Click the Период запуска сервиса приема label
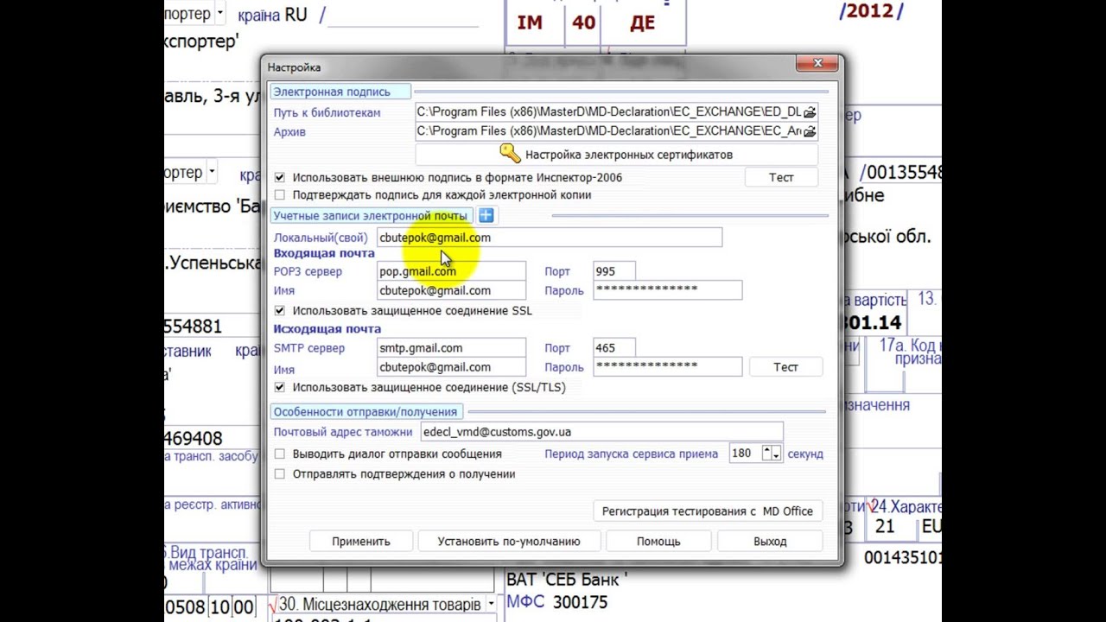1106x622 pixels. click(x=631, y=454)
